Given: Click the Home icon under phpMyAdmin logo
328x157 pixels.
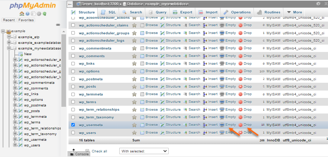Looking at the screenshot, I should [x=22, y=14].
